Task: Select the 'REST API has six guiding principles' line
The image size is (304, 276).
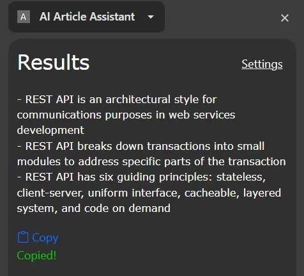Action: 141,177
